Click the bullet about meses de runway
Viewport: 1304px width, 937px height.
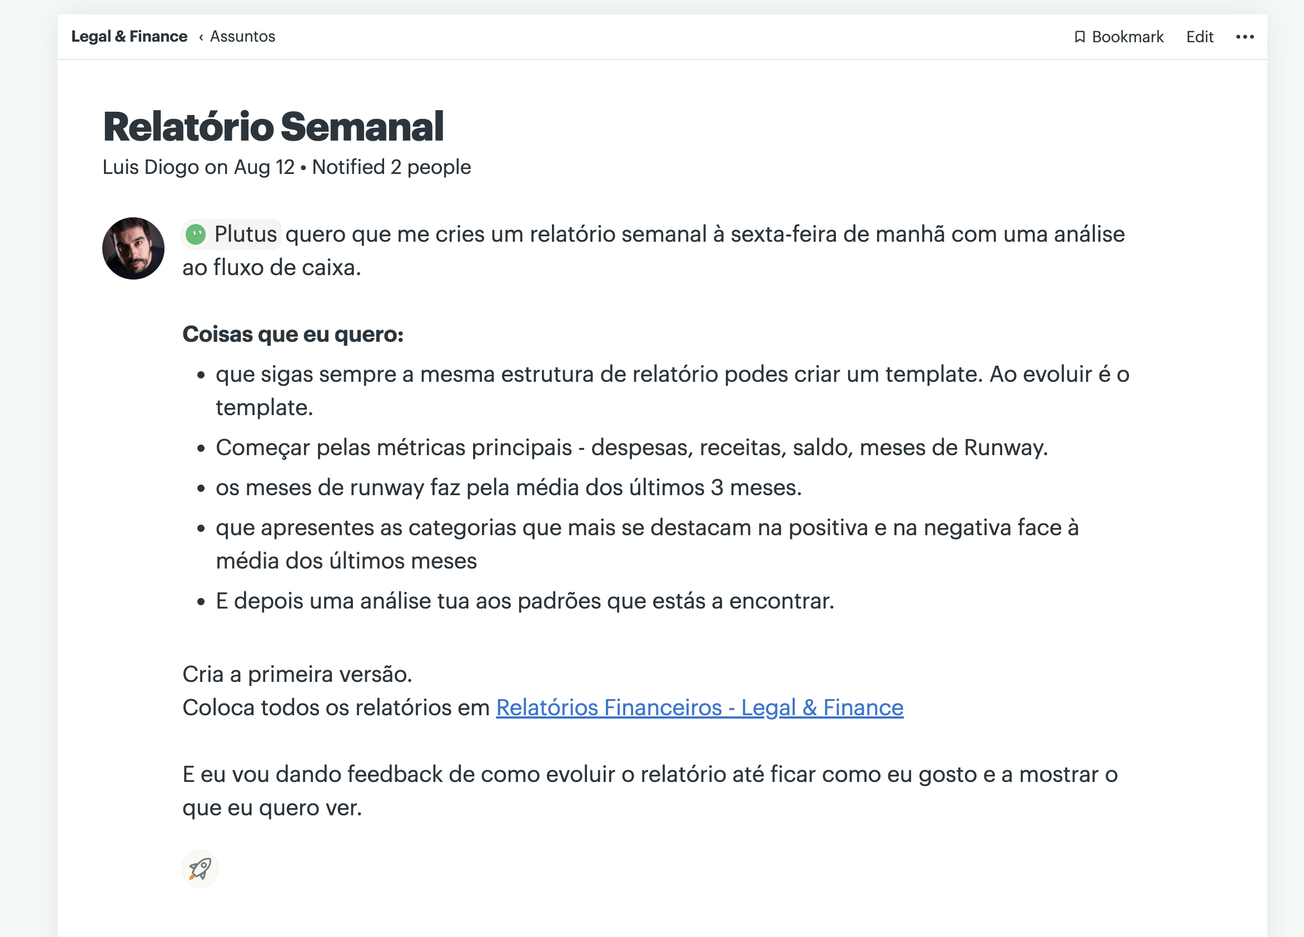tap(508, 487)
